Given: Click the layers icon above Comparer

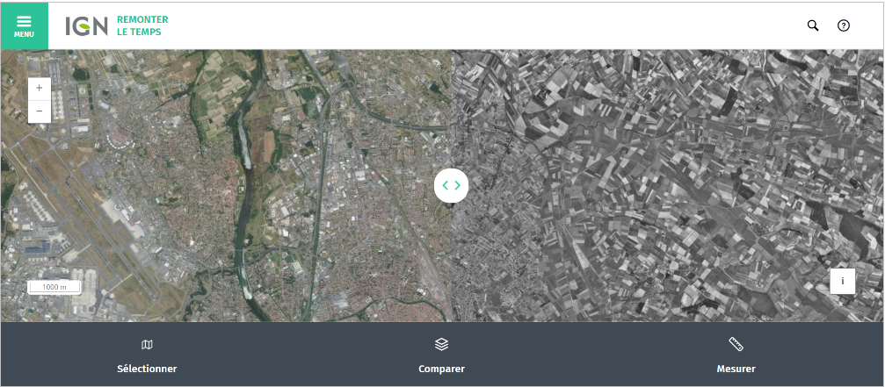Looking at the screenshot, I should pyautogui.click(x=441, y=345).
